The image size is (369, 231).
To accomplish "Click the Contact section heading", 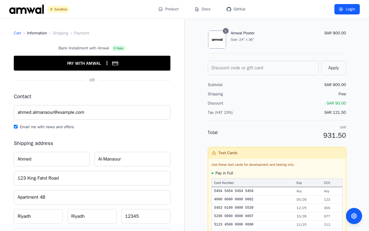I will click(x=22, y=96).
